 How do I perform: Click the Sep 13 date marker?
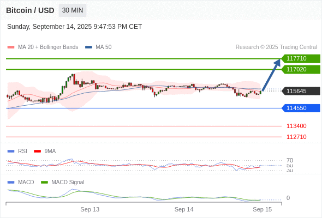click(90, 209)
